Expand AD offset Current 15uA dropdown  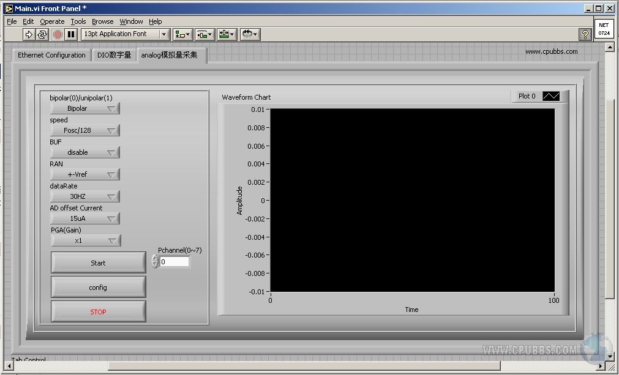click(x=85, y=218)
